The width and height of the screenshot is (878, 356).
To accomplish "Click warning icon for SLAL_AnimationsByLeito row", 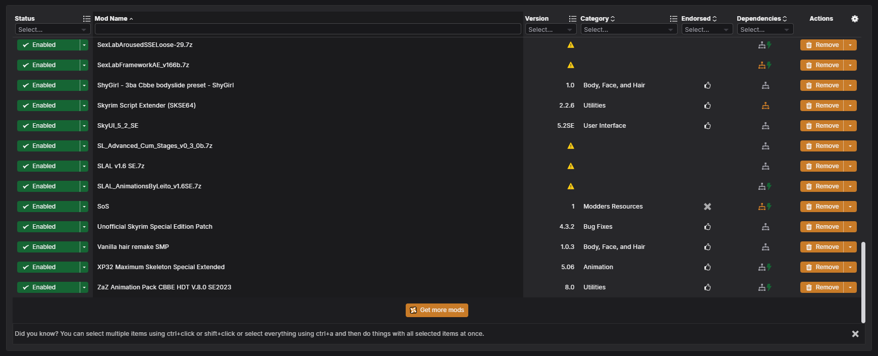I will tap(571, 186).
